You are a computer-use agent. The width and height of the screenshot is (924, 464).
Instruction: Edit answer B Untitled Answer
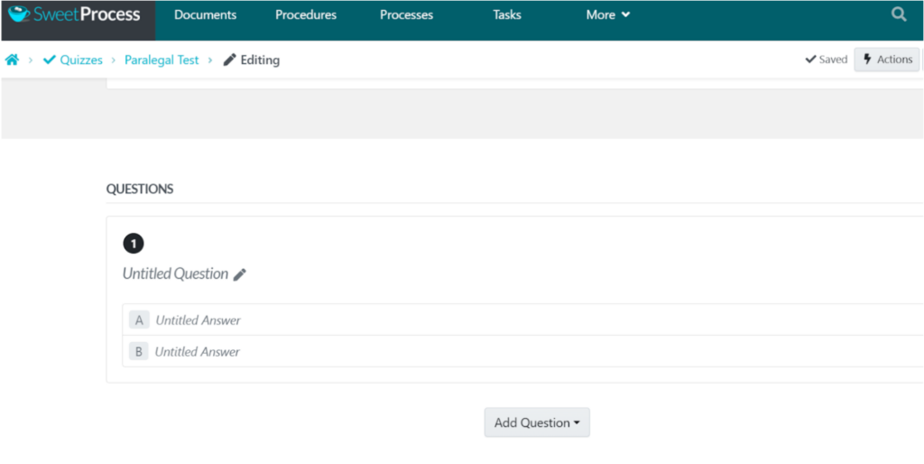[198, 352]
